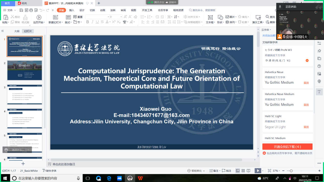The width and height of the screenshot is (324, 182).
Task: Open the Shapes (形状) gallery
Action: (x=220, y=19)
